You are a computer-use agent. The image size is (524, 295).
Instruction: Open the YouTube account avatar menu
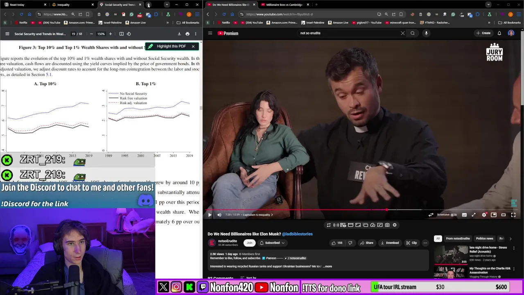pos(511,33)
